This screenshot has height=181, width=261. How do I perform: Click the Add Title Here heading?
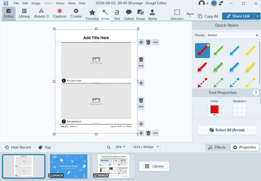[96, 38]
